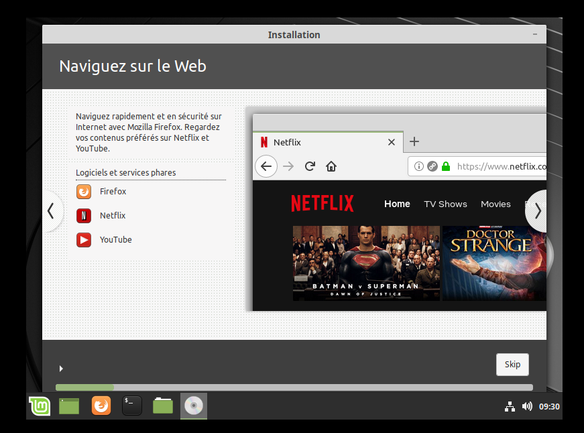Select TV Shows in Netflix navigation
The width and height of the screenshot is (584, 433).
pyautogui.click(x=445, y=204)
